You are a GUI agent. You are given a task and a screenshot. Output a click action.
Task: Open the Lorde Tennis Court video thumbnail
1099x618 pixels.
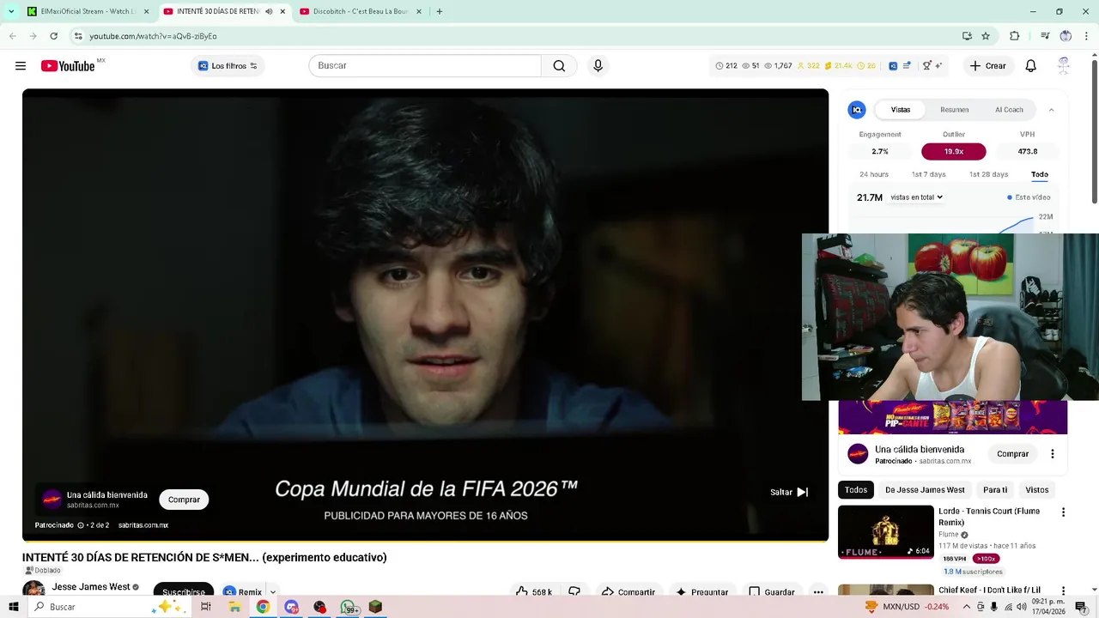pos(885,531)
